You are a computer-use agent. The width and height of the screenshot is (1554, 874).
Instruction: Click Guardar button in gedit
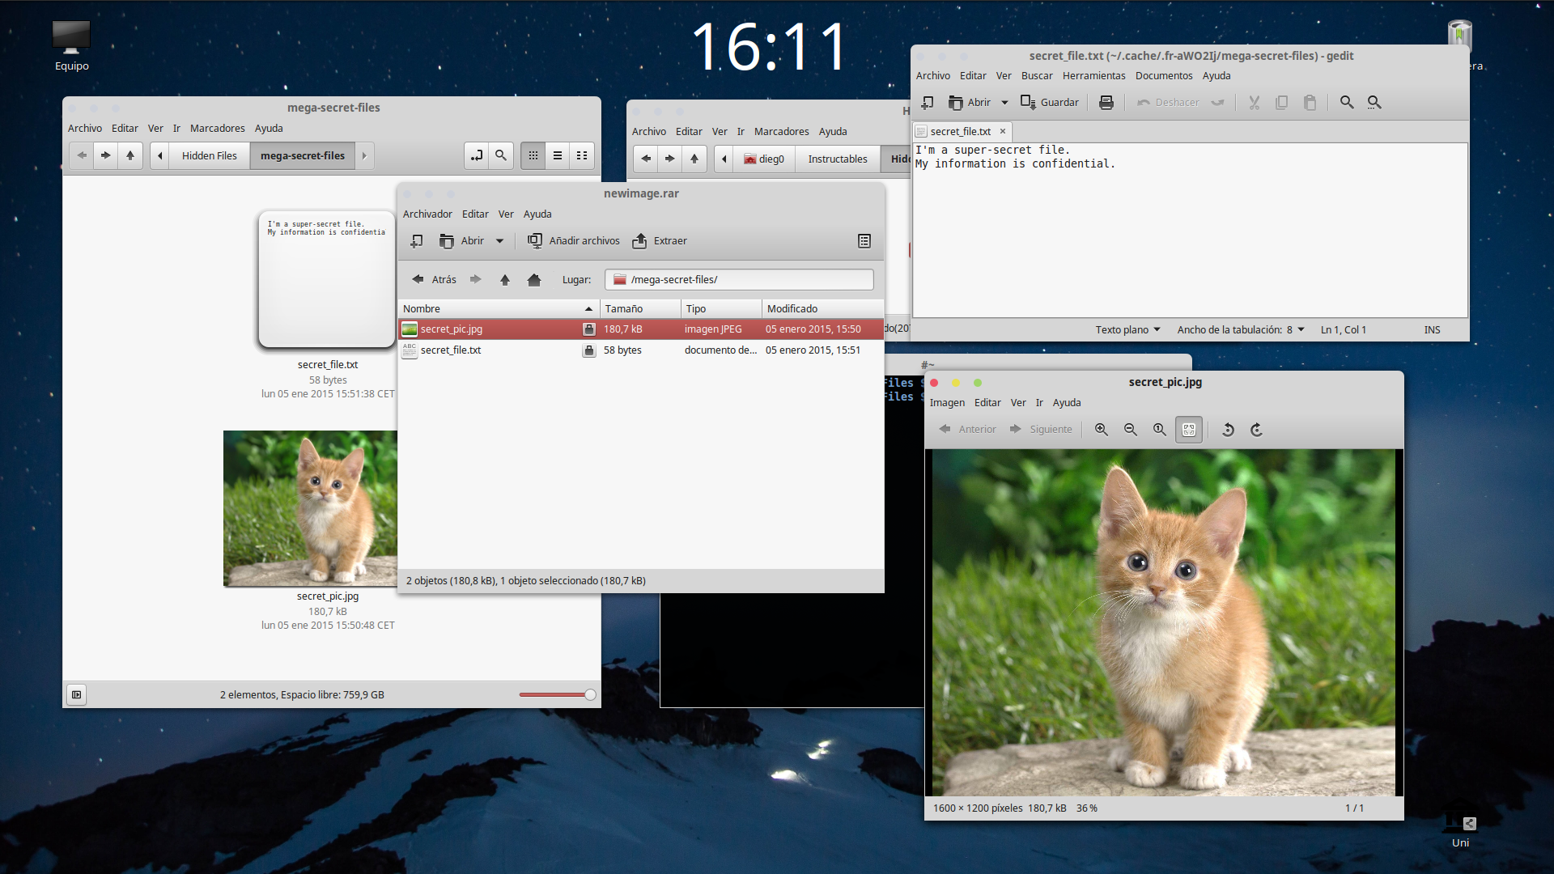(1050, 102)
